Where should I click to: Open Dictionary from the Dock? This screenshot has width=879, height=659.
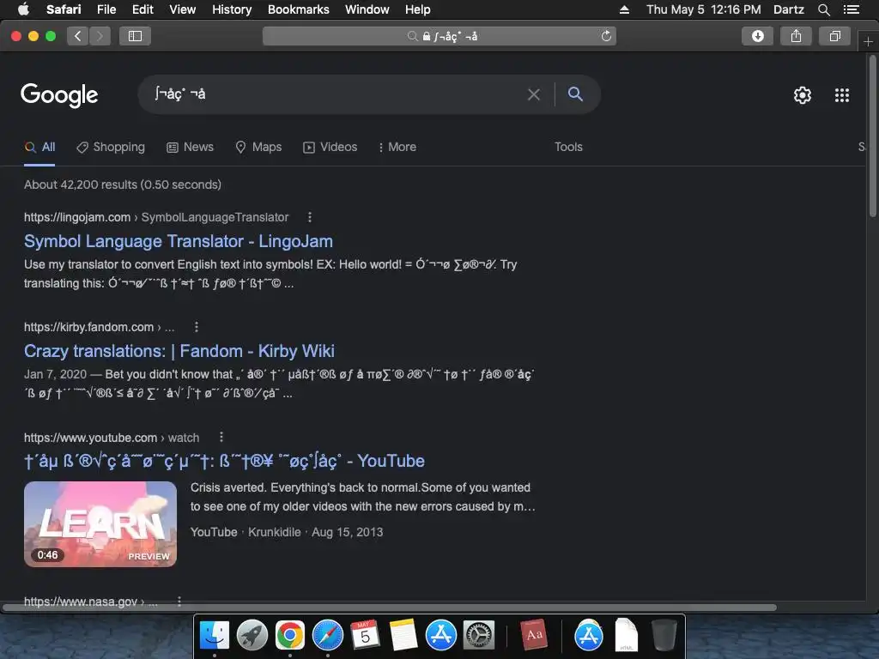point(534,635)
